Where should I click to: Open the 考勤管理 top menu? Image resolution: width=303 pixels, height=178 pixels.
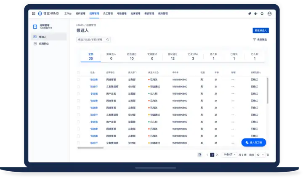pos(122,13)
